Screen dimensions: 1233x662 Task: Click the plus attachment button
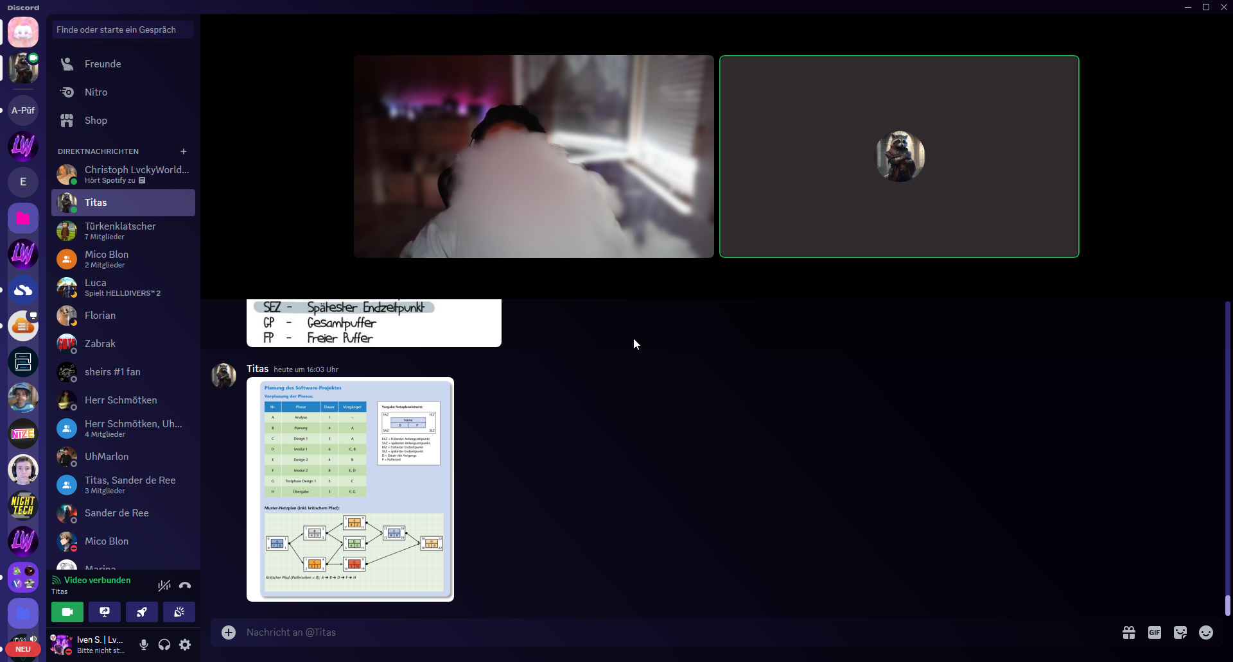click(229, 632)
